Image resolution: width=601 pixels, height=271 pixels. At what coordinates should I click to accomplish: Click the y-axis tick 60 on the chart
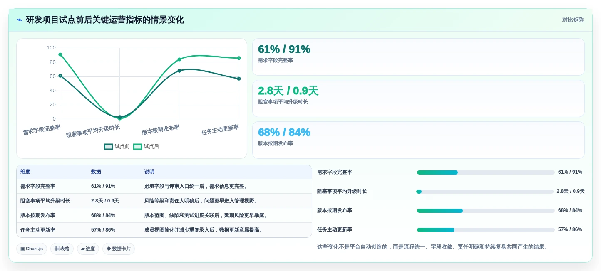[52, 76]
